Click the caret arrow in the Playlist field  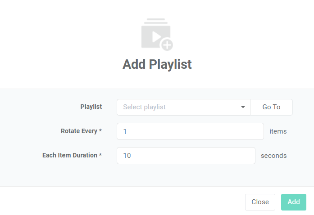tap(243, 107)
